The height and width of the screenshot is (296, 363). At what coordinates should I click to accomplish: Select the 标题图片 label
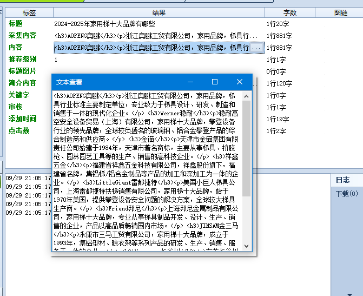click(x=23, y=71)
